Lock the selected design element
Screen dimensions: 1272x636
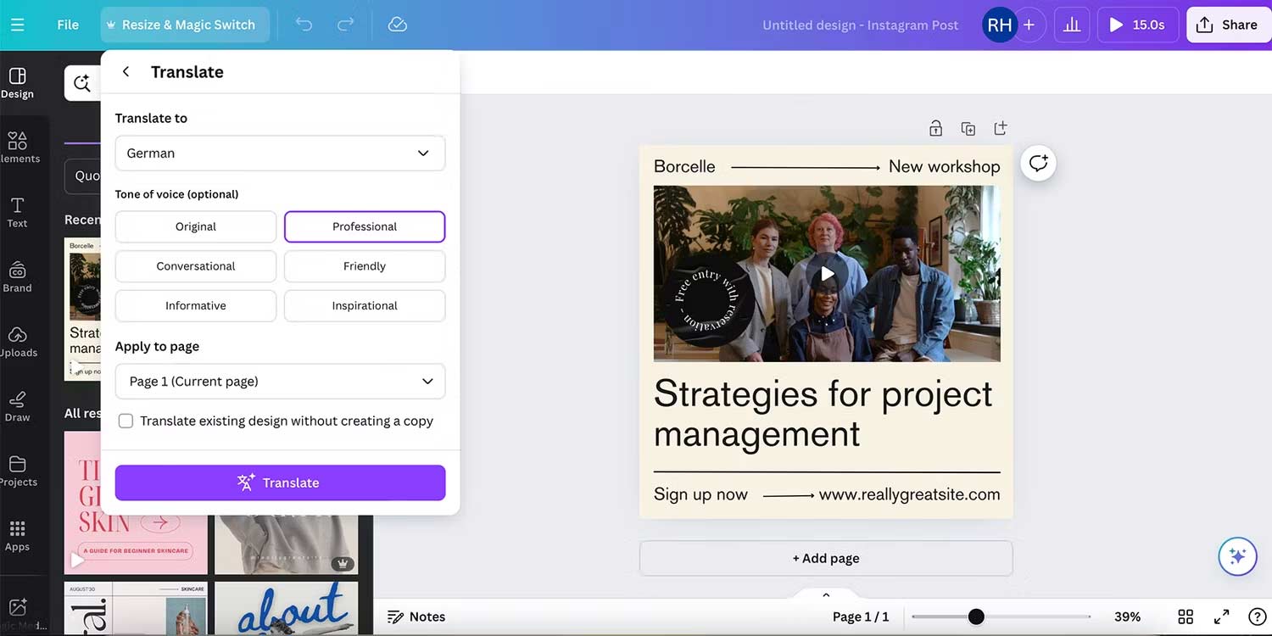click(x=935, y=127)
